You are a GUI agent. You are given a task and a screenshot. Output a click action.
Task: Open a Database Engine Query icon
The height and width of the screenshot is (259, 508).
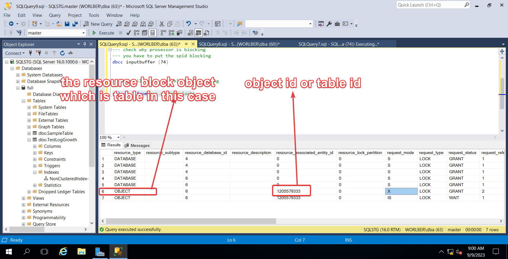(x=119, y=24)
